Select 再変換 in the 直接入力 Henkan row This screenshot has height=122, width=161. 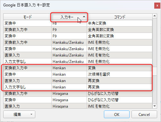click(120, 81)
